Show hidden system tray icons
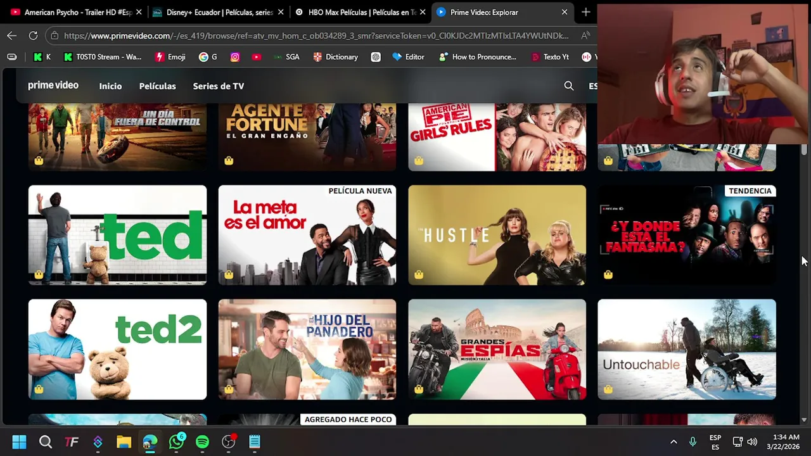 click(x=674, y=441)
